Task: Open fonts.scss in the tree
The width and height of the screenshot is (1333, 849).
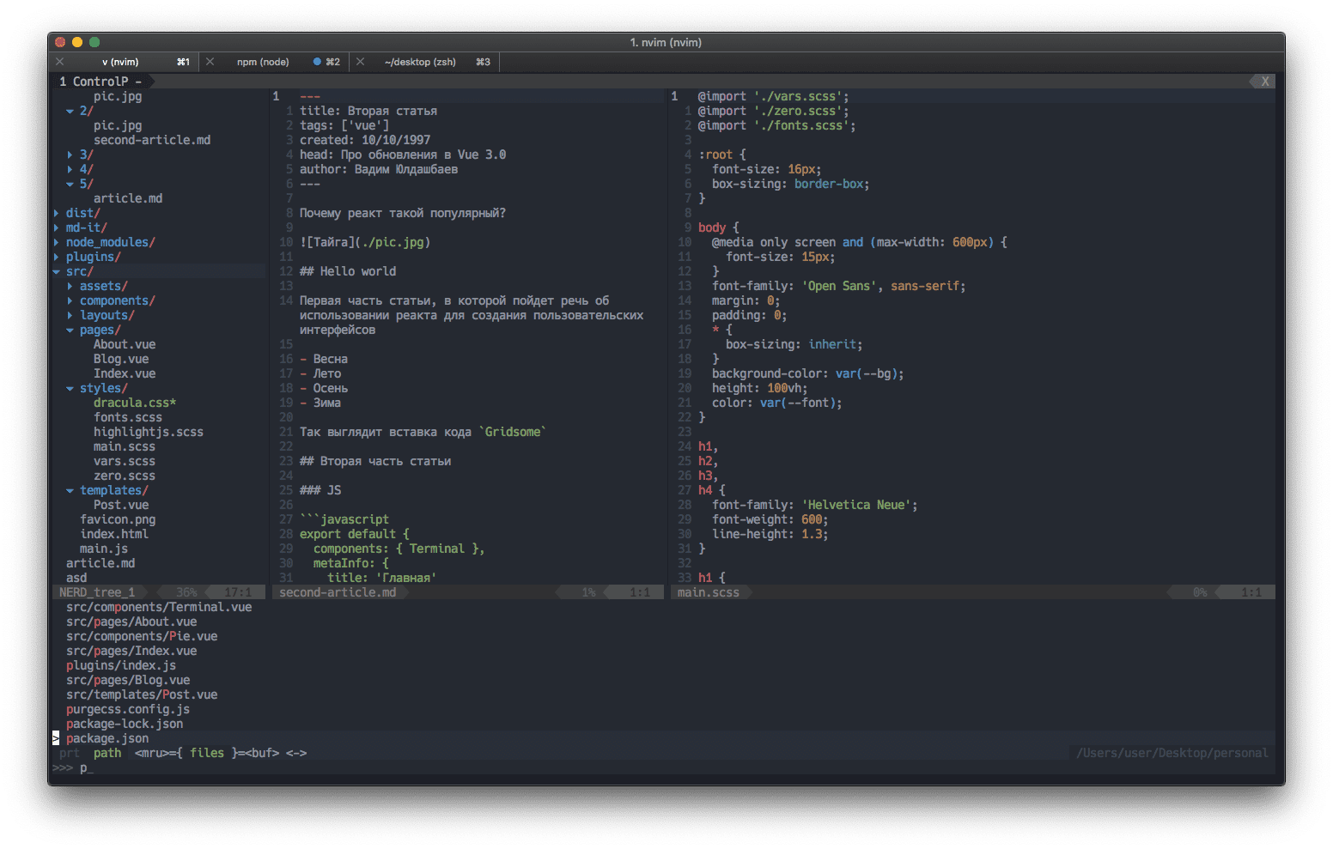Action: pos(128,417)
